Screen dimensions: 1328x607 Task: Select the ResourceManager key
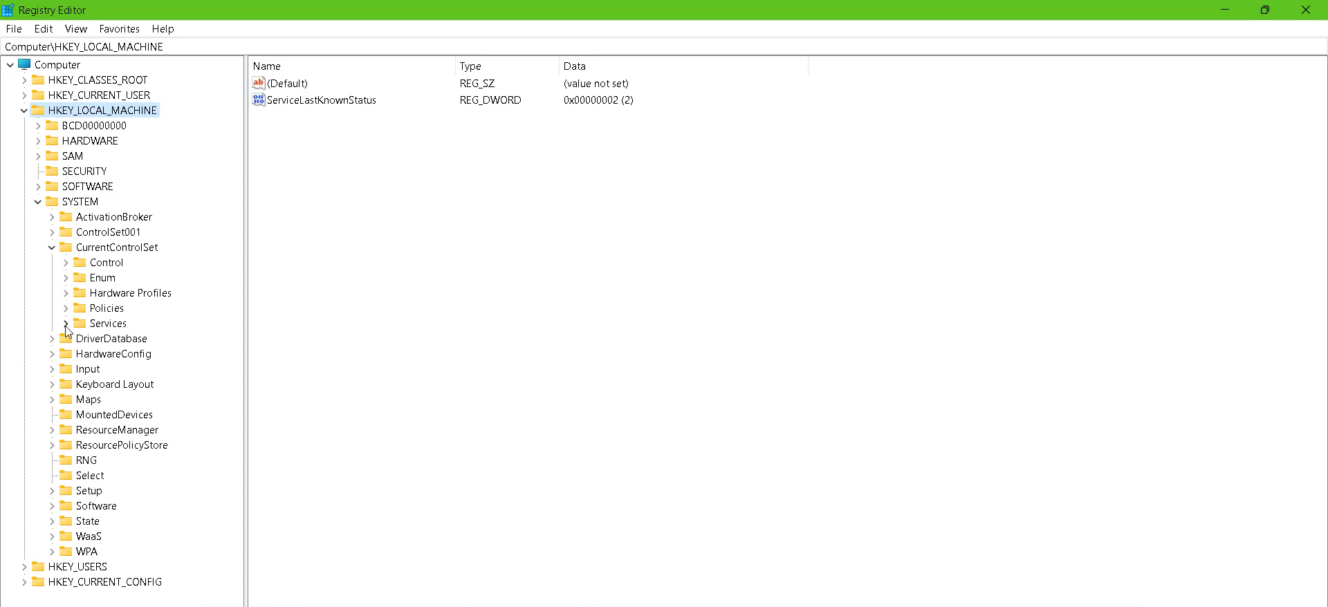coord(117,430)
